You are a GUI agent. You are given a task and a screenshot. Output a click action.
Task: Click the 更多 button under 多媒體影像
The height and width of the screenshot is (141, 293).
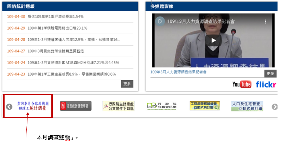click(x=270, y=73)
